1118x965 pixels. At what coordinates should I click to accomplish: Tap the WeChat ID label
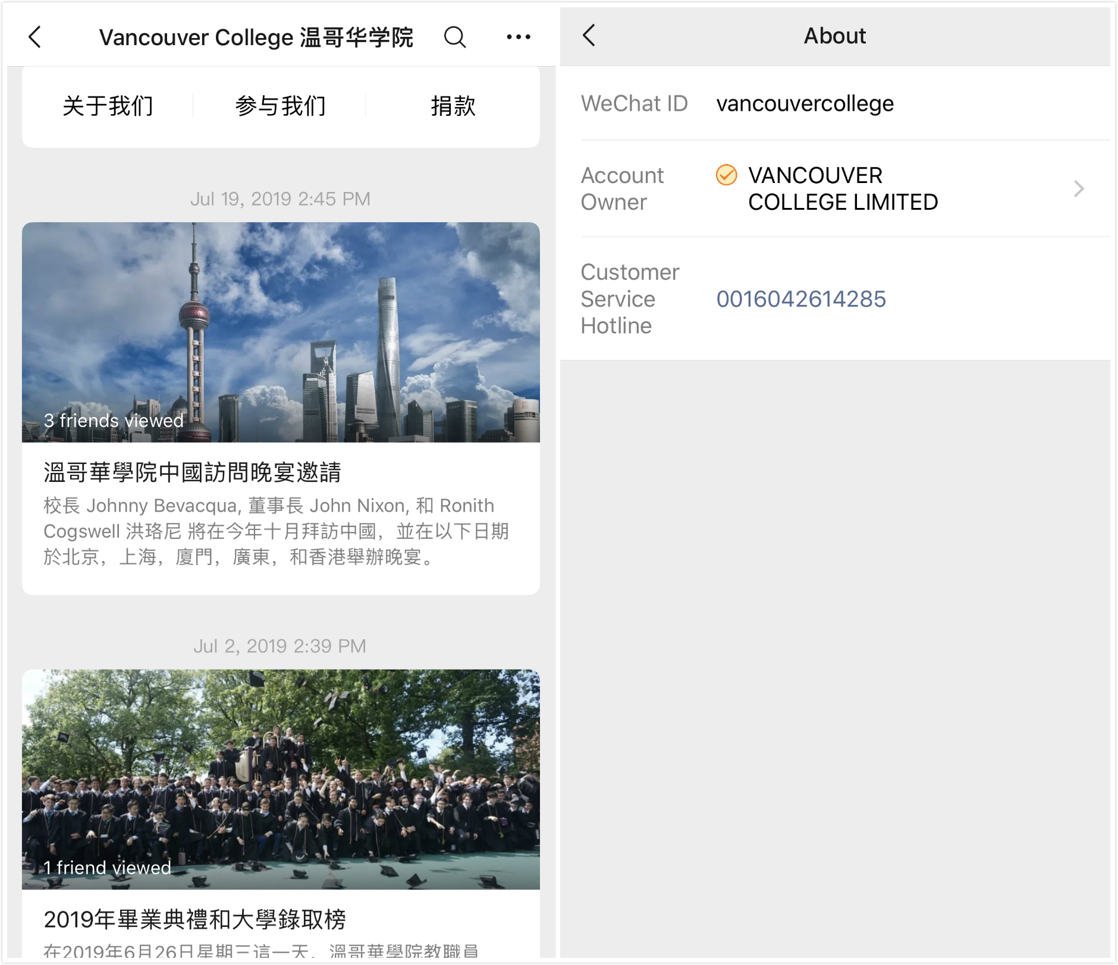[634, 103]
